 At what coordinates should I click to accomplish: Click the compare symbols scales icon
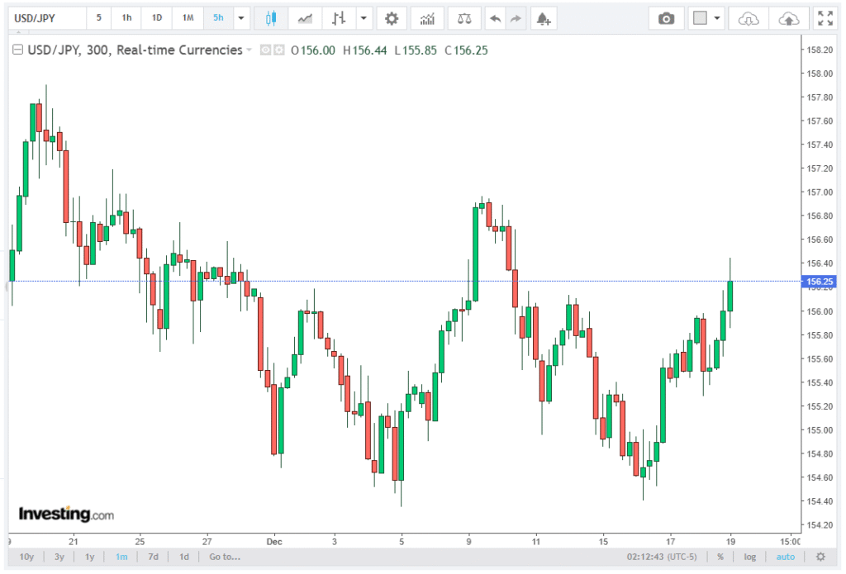pyautogui.click(x=465, y=17)
